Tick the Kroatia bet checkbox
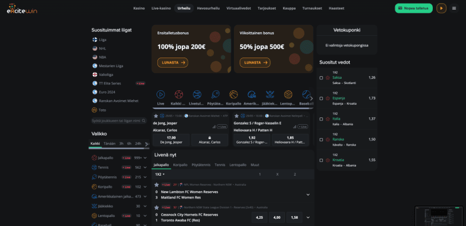 321,160
